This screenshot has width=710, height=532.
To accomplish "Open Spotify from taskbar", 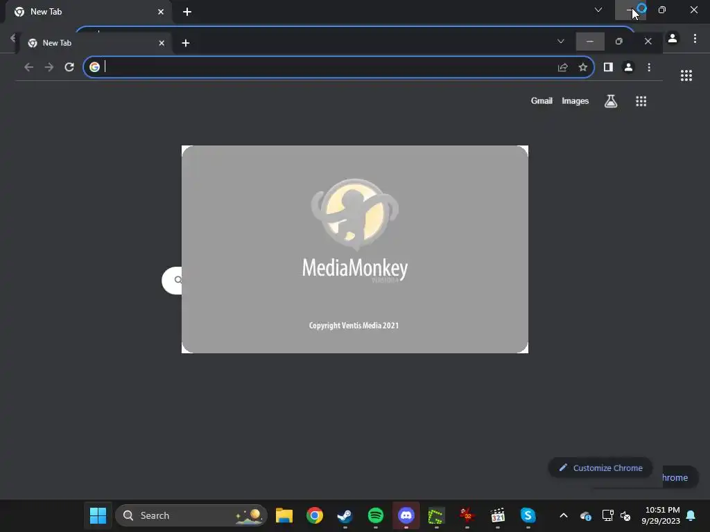I will point(375,515).
